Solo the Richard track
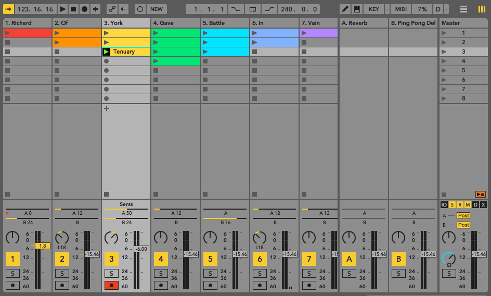Image resolution: width=491 pixels, height=296 pixels. pyautogui.click(x=12, y=273)
